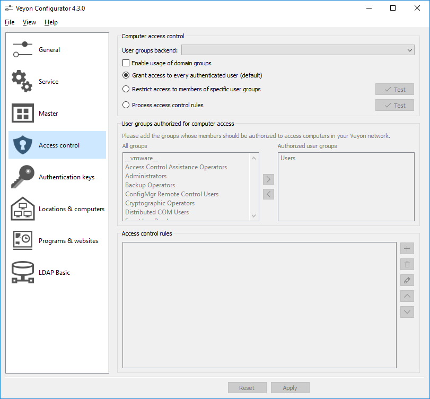Screen dimensions: 430x399
Task: Click the Service label in sidebar
Action: tap(49, 82)
